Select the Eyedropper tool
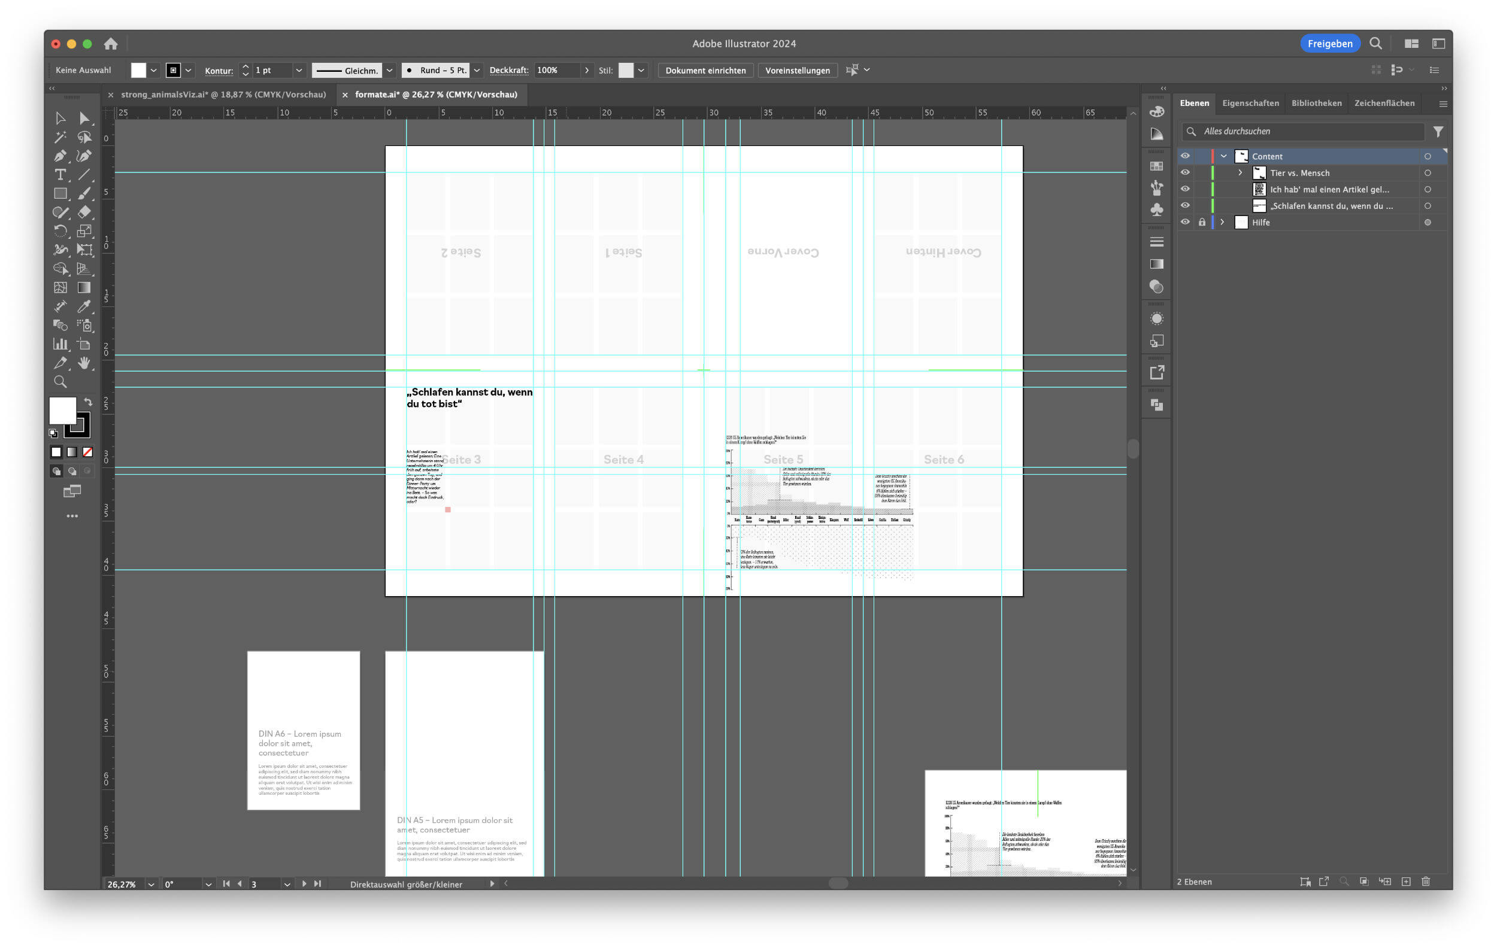The width and height of the screenshot is (1497, 948). 84,306
